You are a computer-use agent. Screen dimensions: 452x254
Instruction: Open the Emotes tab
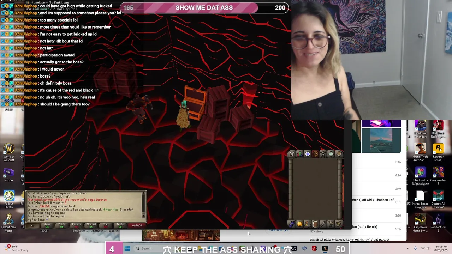click(x=331, y=224)
